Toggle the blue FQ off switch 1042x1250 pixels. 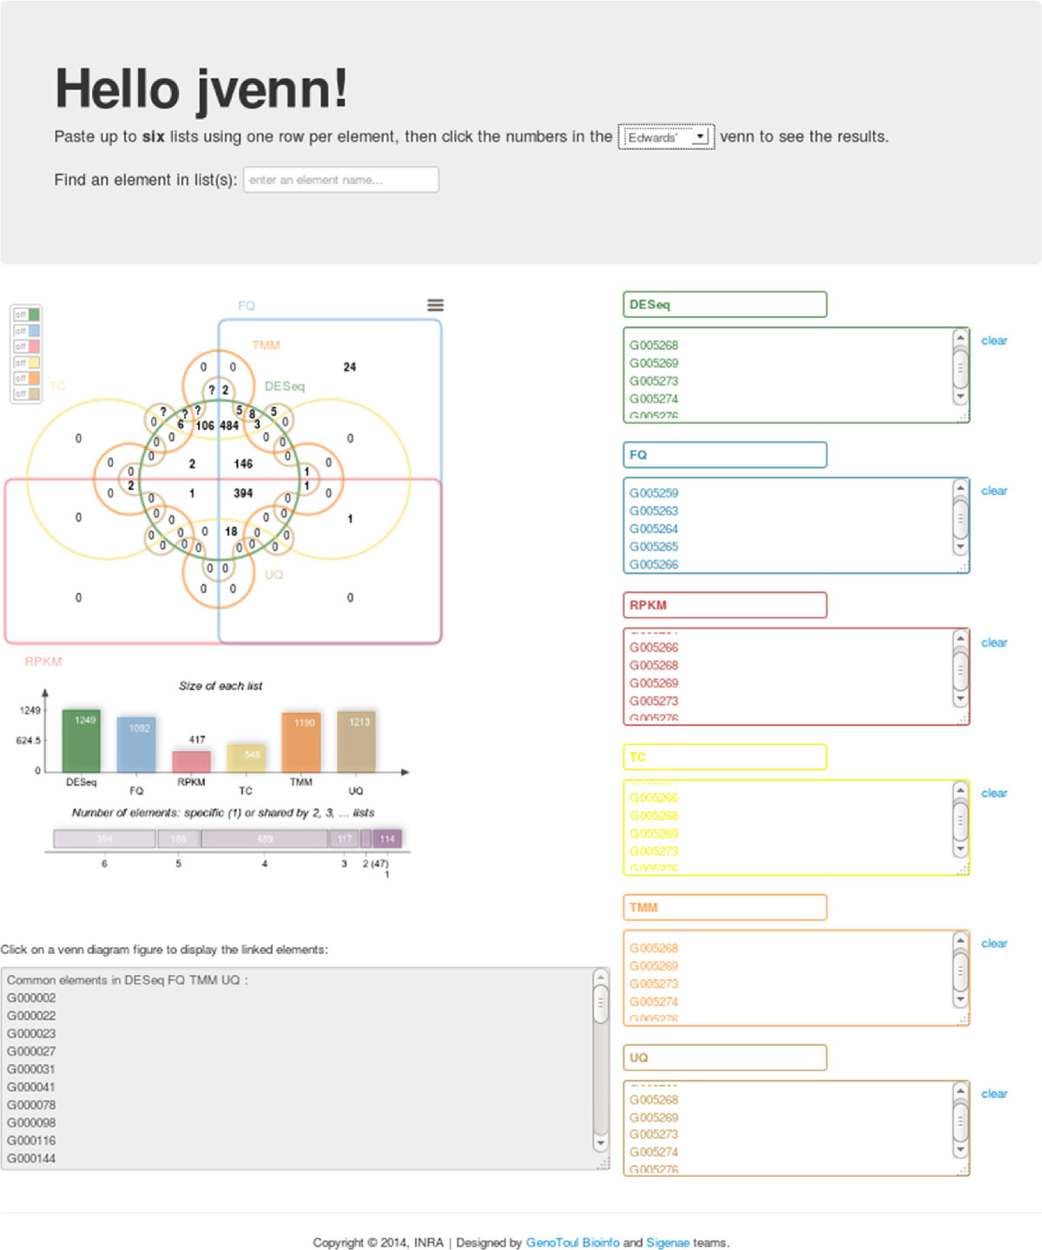26,331
